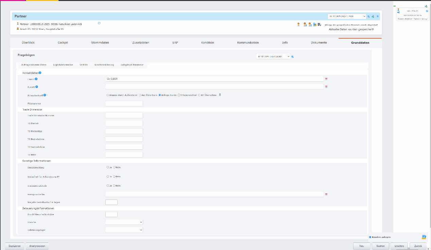431x250 pixels.
Task: Open the calendar picker for Austritt date
Action: click(326, 87)
